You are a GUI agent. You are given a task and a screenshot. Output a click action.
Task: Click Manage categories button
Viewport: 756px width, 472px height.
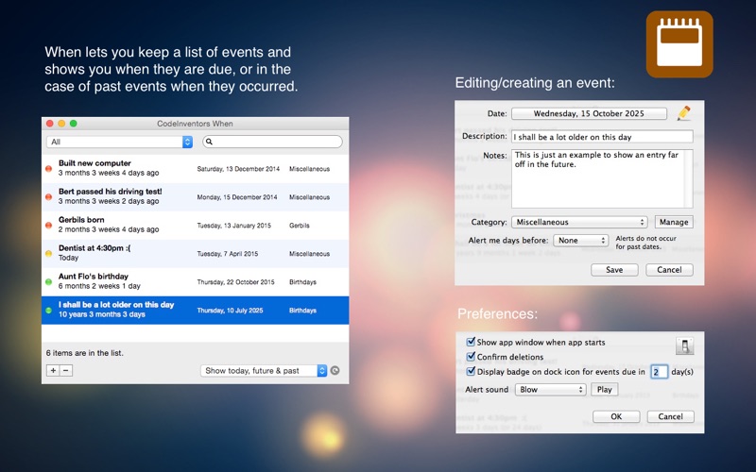[674, 222]
